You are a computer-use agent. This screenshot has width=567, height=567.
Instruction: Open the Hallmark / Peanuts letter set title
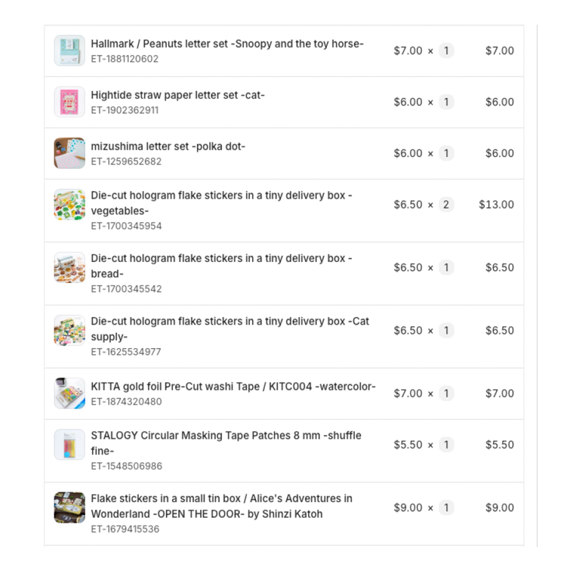(227, 44)
